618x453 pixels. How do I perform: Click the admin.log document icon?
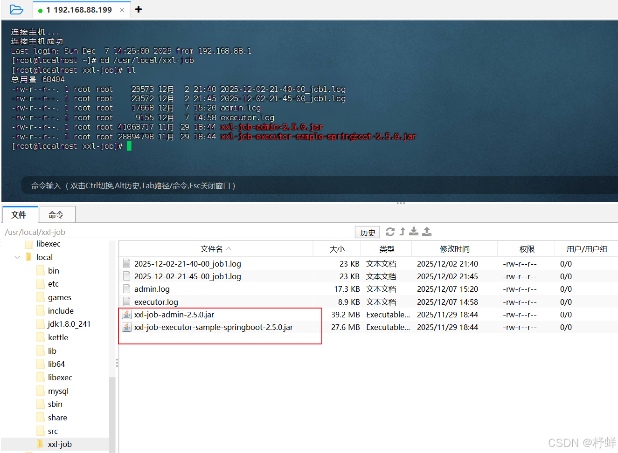tap(126, 289)
